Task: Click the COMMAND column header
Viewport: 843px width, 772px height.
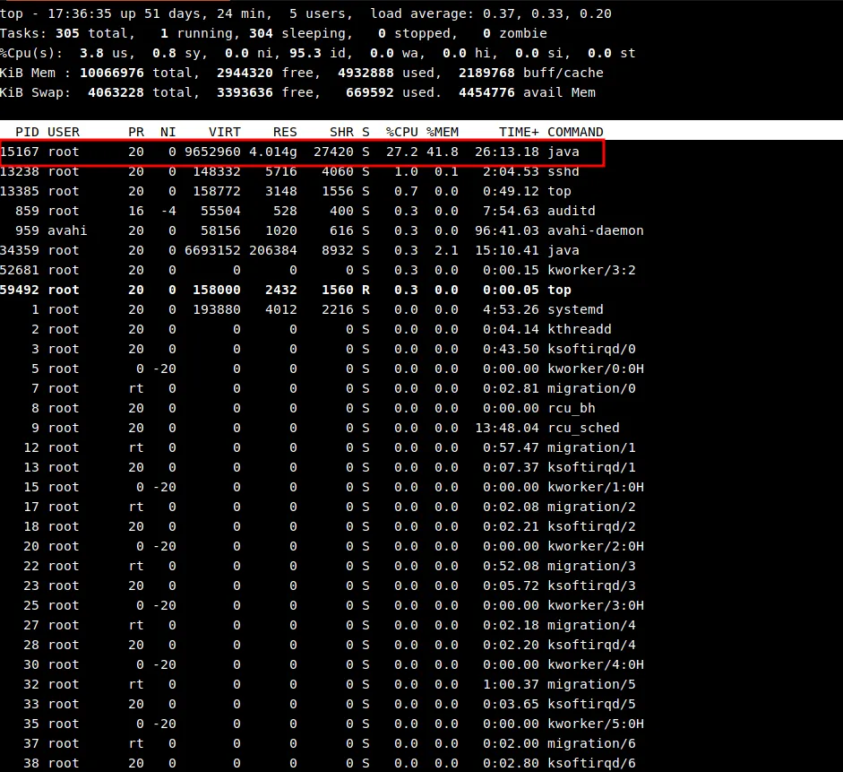Action: click(x=575, y=132)
